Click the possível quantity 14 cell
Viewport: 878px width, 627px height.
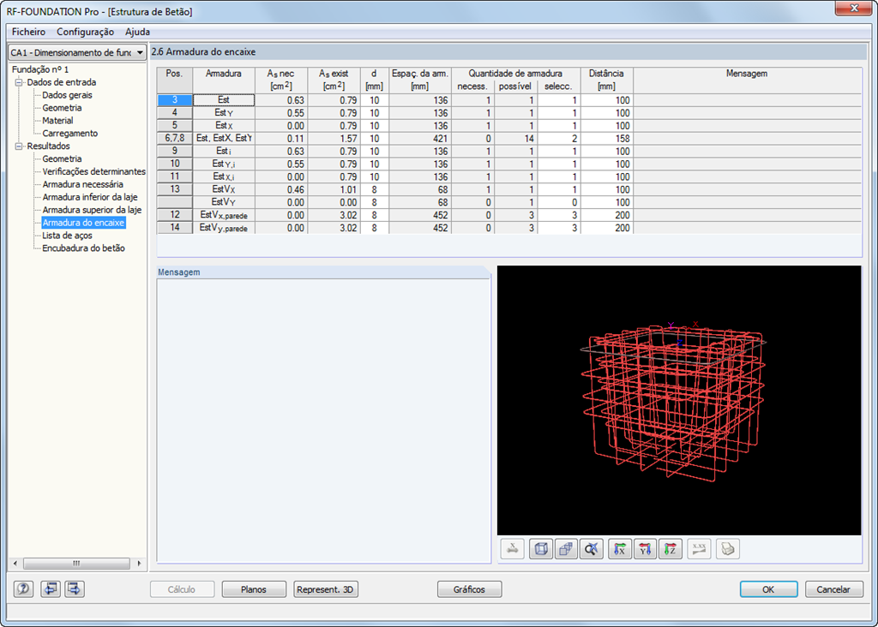[515, 138]
